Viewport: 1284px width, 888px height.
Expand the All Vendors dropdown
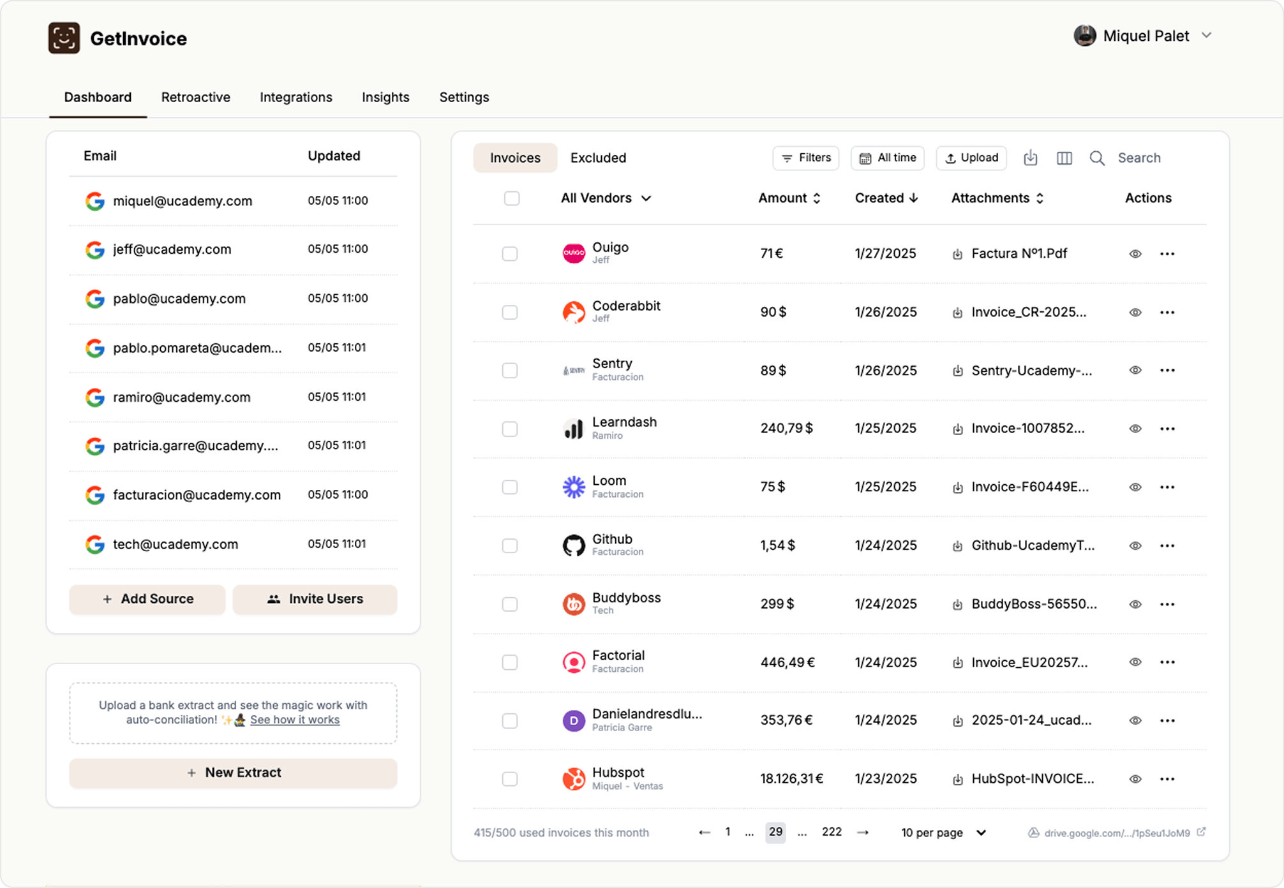pyautogui.click(x=606, y=198)
